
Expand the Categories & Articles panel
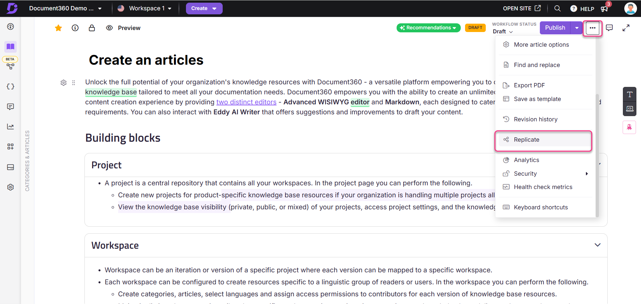27,161
